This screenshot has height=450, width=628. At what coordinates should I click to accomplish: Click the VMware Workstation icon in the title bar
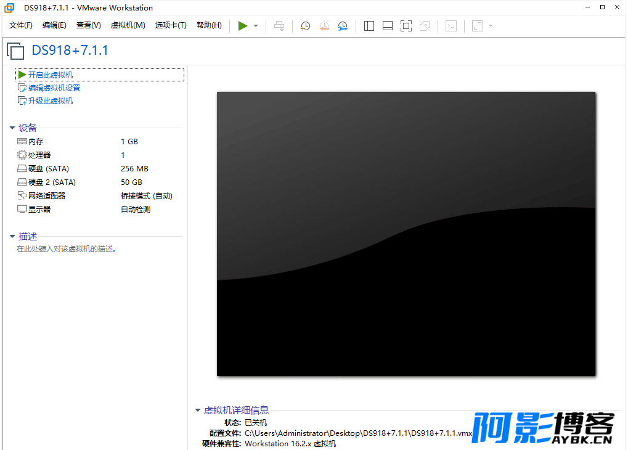tap(9, 7)
